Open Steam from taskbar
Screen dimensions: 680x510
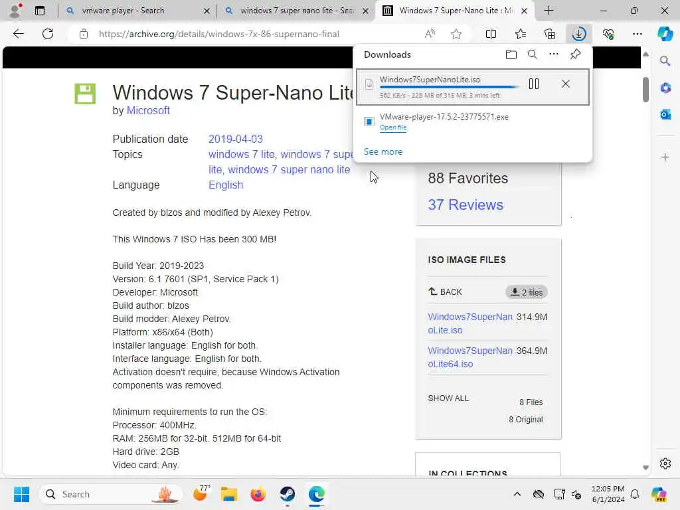[x=287, y=494]
